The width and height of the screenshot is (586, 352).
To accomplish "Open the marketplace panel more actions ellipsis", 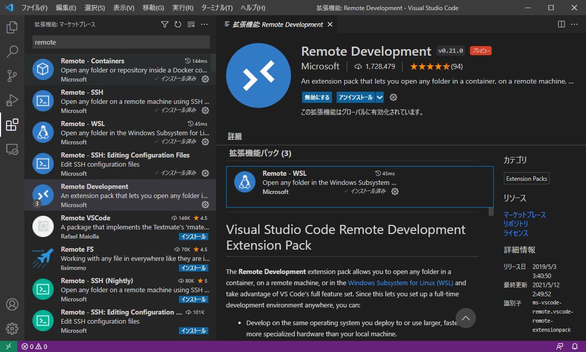I will click(x=204, y=24).
